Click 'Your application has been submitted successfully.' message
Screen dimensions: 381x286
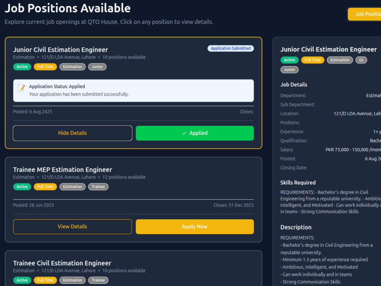click(79, 94)
